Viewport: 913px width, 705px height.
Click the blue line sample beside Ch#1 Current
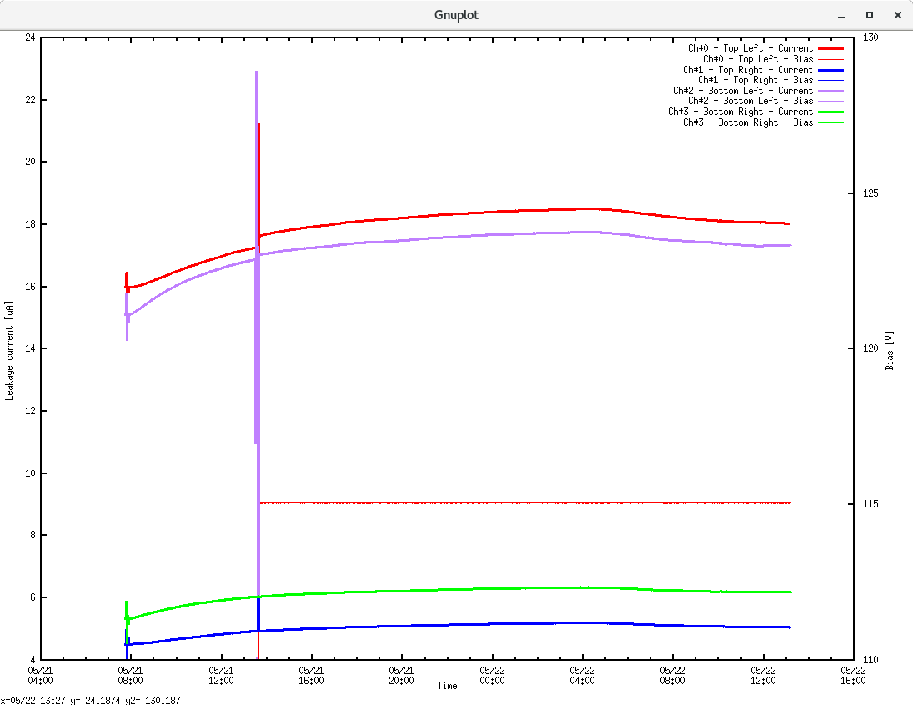830,69
